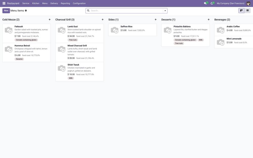This screenshot has height=158, width=253.
Task: Switch company My Company (San Francisco)
Action: tap(230, 3)
